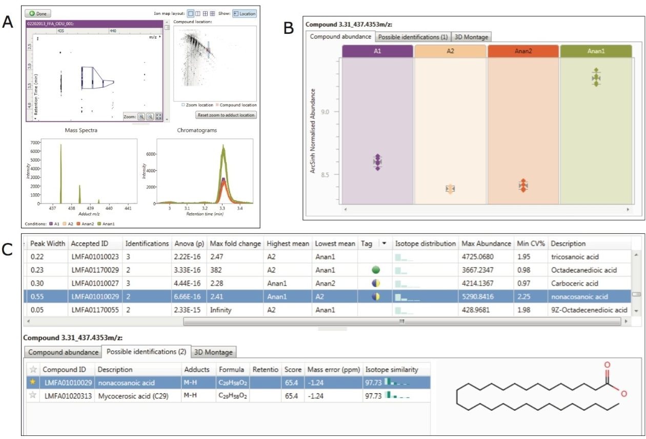Viewport: 646px width, 439px height.
Task: Select single-pane ion map layout
Action: coord(191,14)
